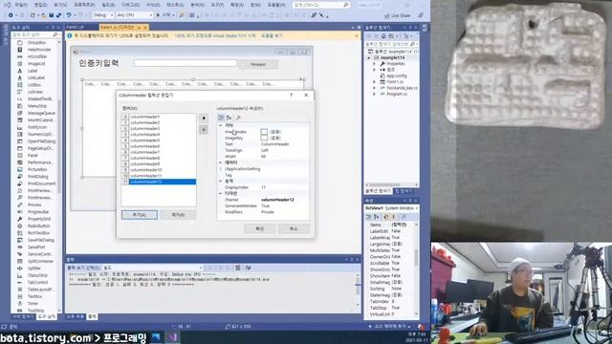Move the selected column header down

coord(204,130)
